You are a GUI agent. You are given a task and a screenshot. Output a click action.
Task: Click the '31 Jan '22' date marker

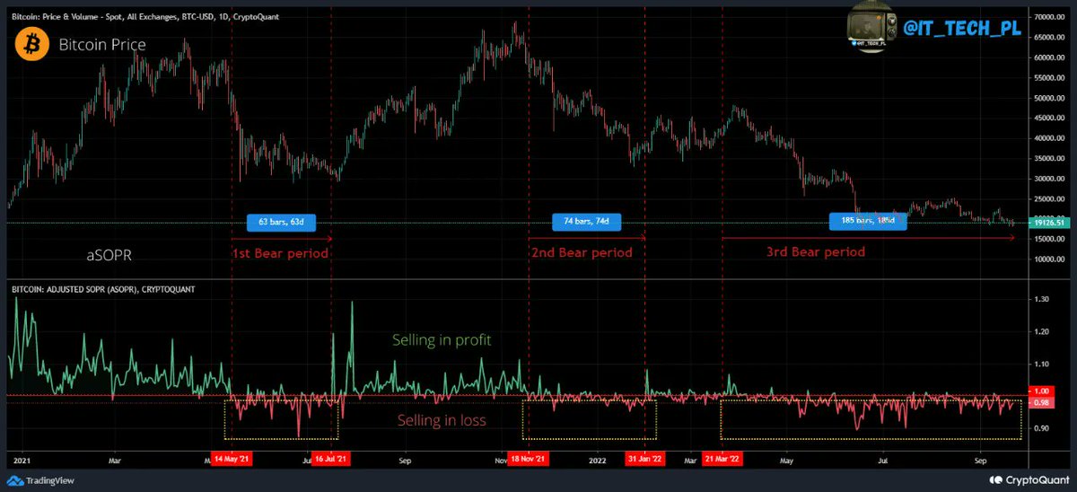click(x=645, y=459)
